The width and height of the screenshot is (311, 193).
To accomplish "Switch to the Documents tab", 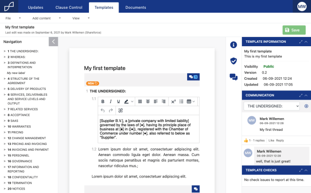I will click(x=136, y=7).
